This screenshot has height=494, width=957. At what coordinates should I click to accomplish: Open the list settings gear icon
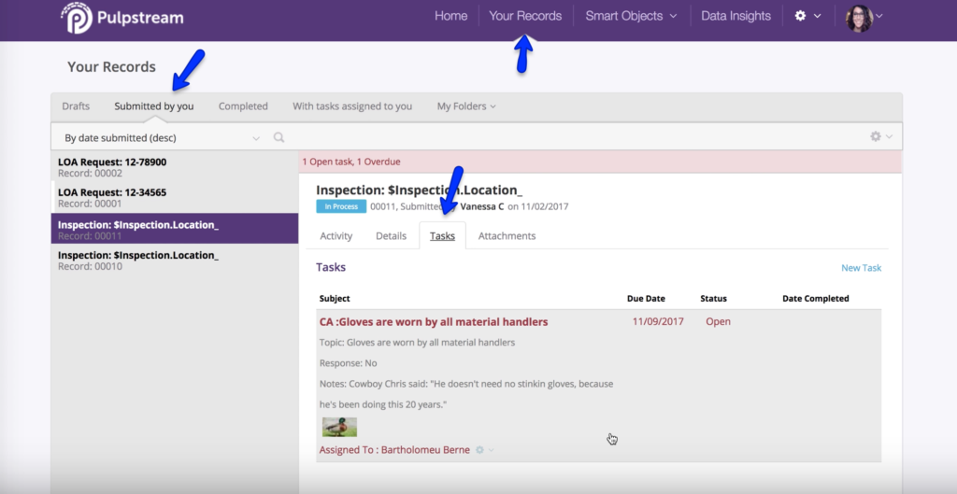click(876, 136)
